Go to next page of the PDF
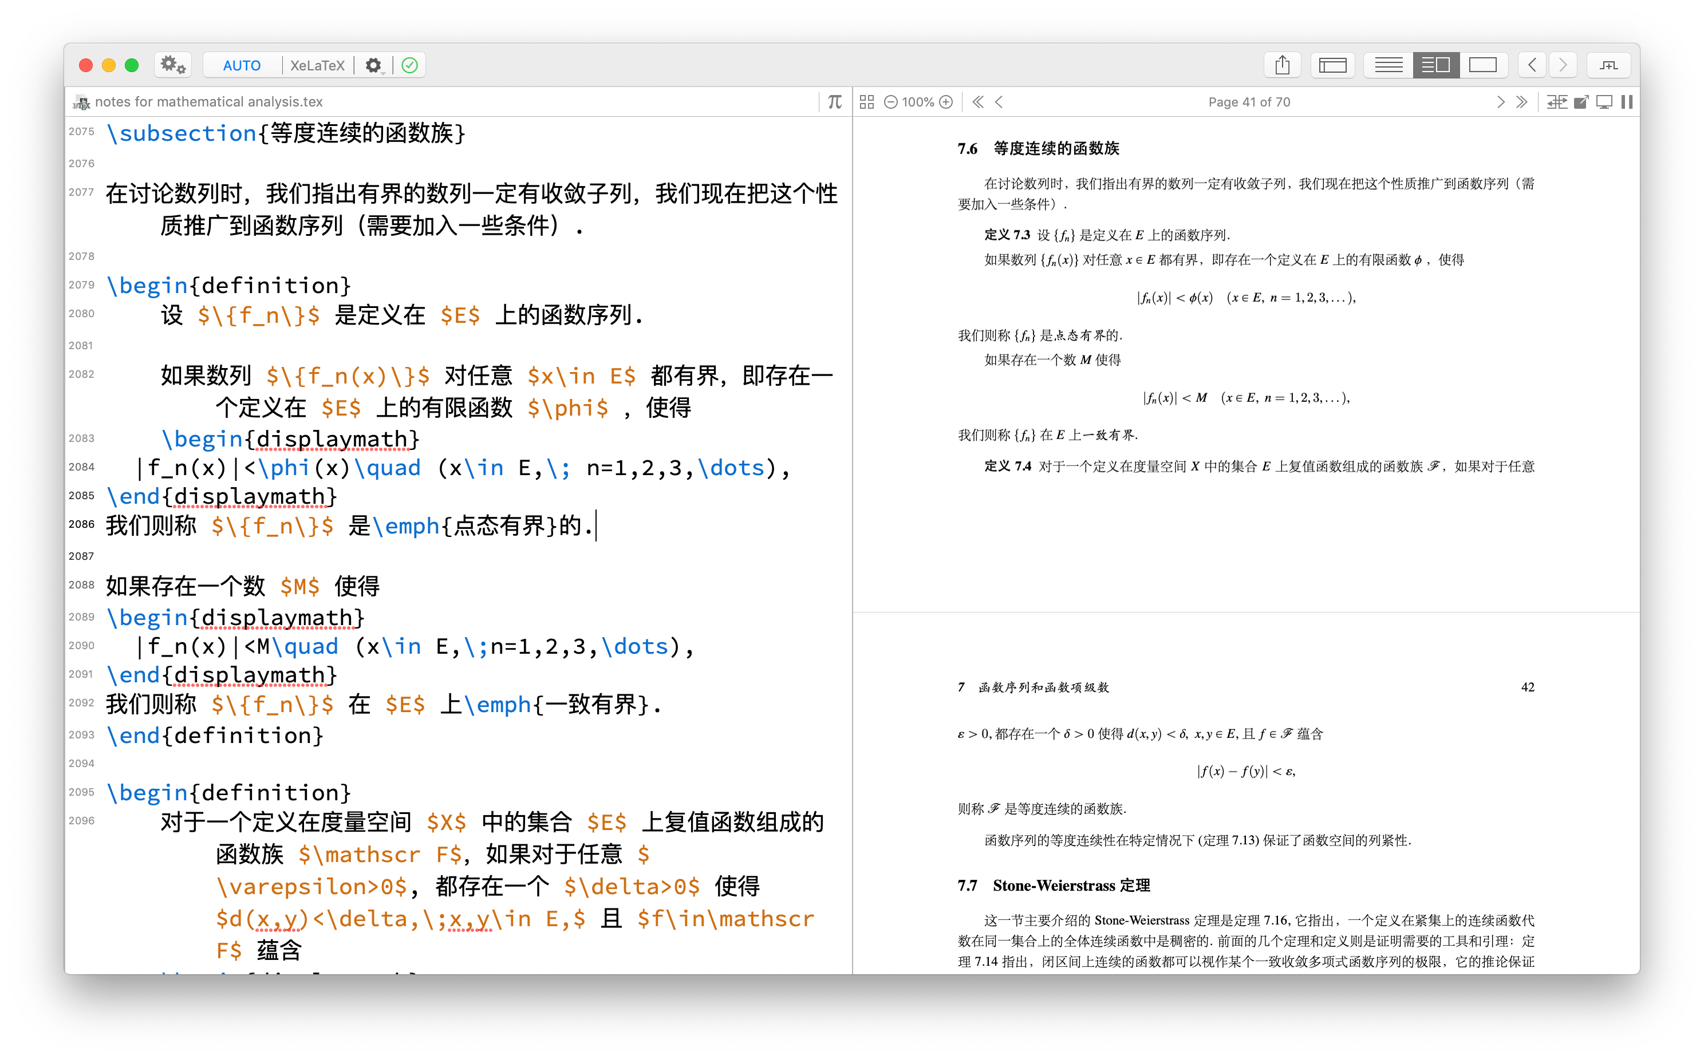The image size is (1704, 1059). (x=1501, y=101)
